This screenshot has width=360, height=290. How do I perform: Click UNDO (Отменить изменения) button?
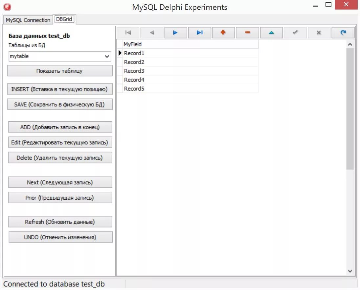60,237
